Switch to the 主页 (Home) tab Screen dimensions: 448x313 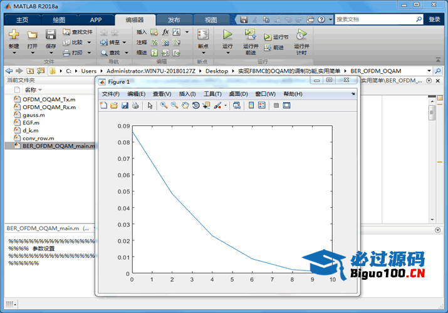pos(22,19)
